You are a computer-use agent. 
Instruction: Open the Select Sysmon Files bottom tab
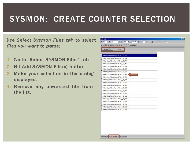click(114, 136)
